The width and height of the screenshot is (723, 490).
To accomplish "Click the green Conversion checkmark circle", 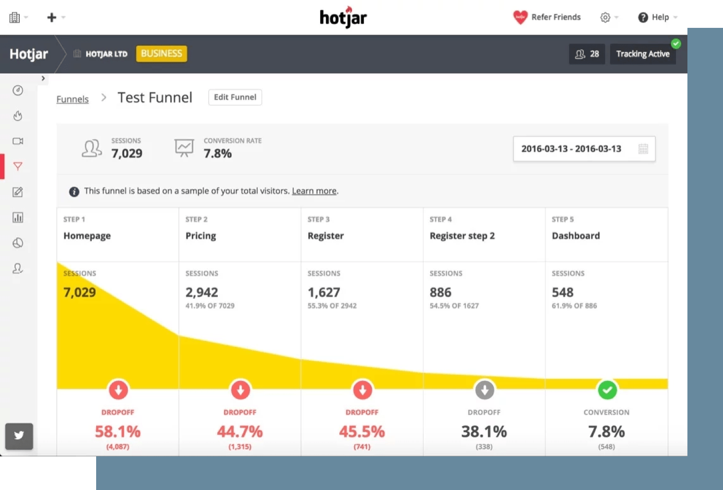I will pos(607,390).
